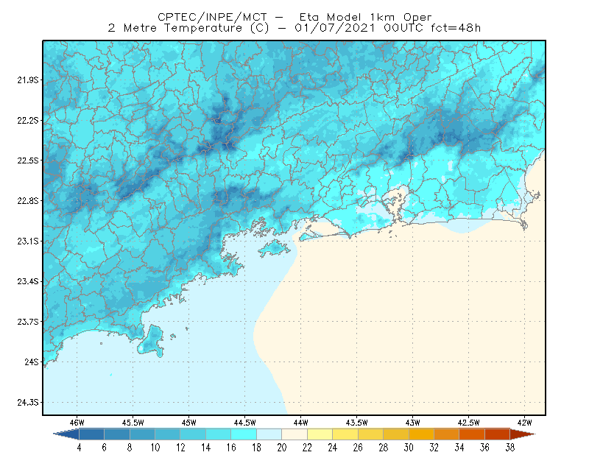The width and height of the screenshot is (589, 455).
Task: Click the 20 to 22 cream legend swatch
Action: click(x=294, y=434)
